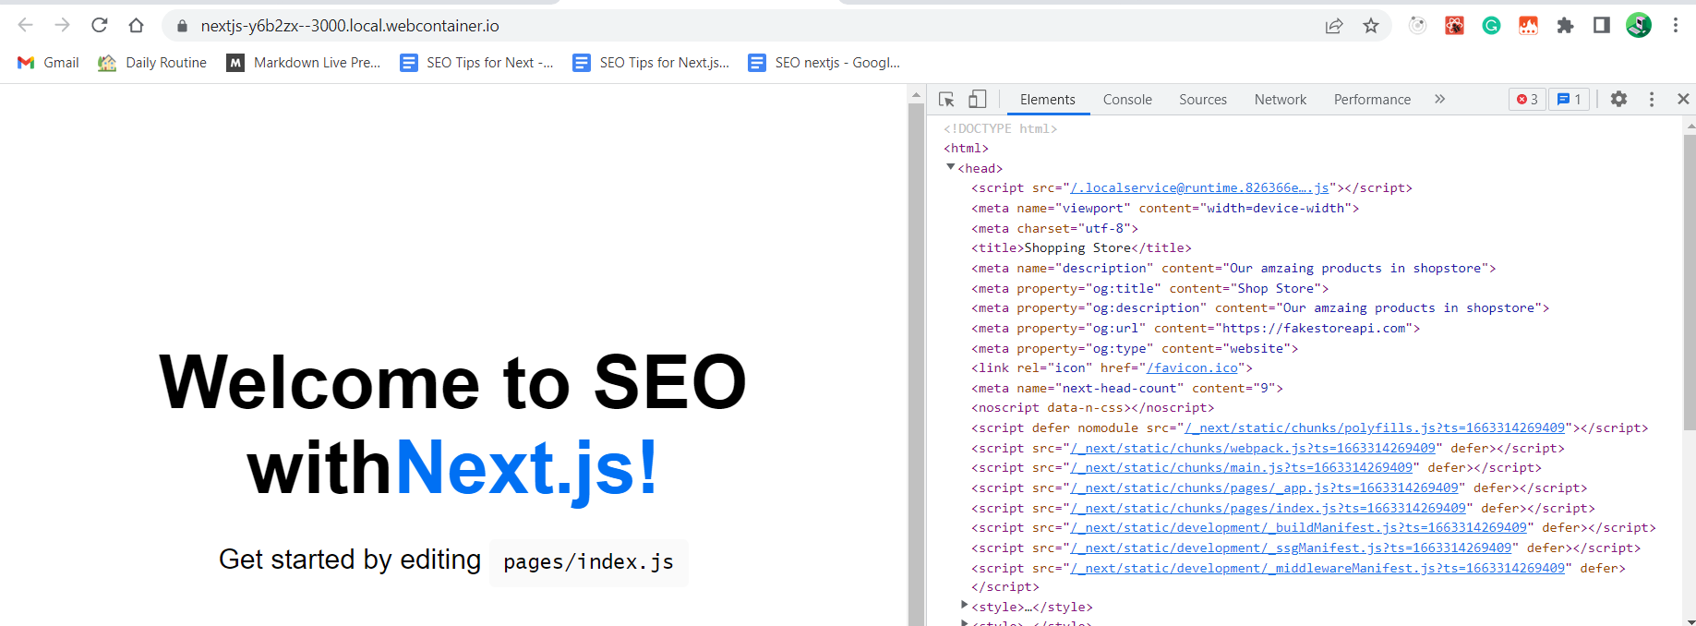The width and height of the screenshot is (1696, 626).
Task: Open the Markdown Live Preview bookmark
Action: coord(304,63)
